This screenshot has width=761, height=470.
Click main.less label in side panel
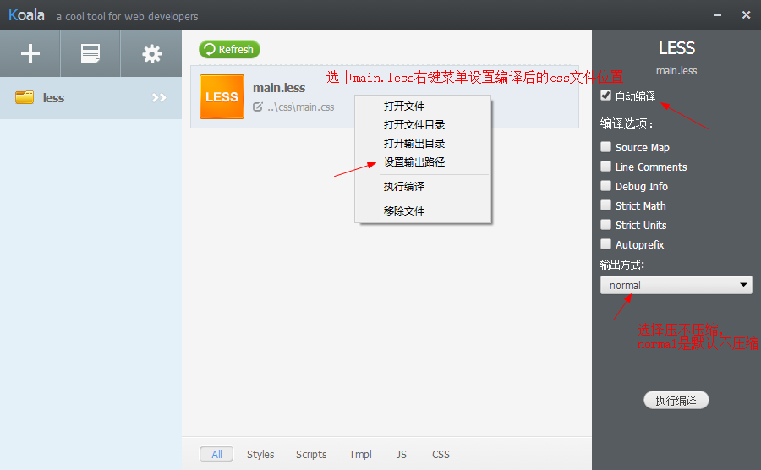676,71
